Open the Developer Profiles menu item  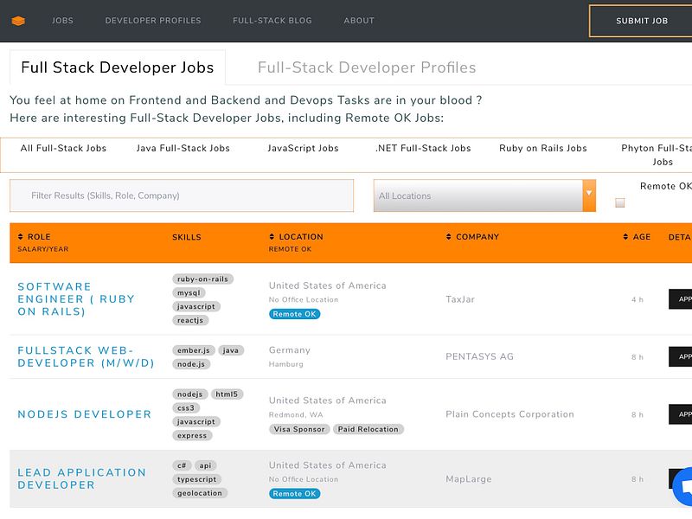coord(153,20)
